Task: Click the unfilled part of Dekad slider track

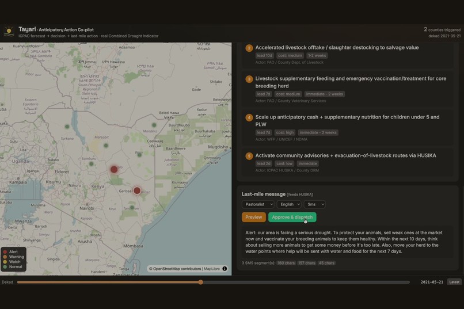Action: pyautogui.click(x=306, y=282)
